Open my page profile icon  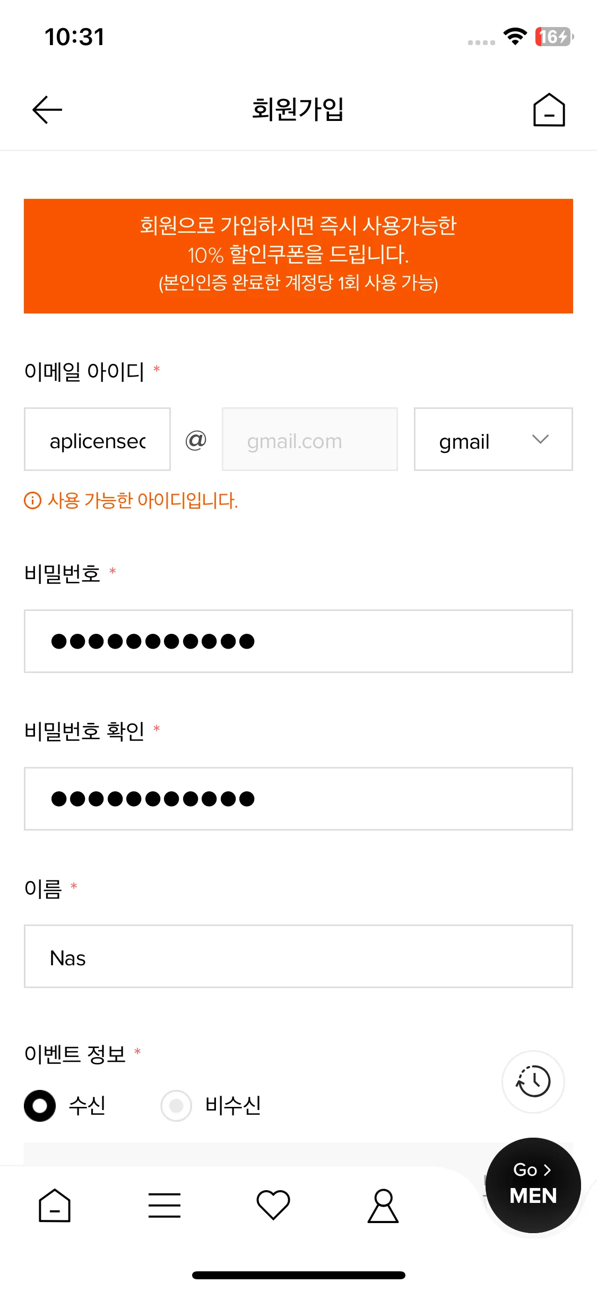383,1206
